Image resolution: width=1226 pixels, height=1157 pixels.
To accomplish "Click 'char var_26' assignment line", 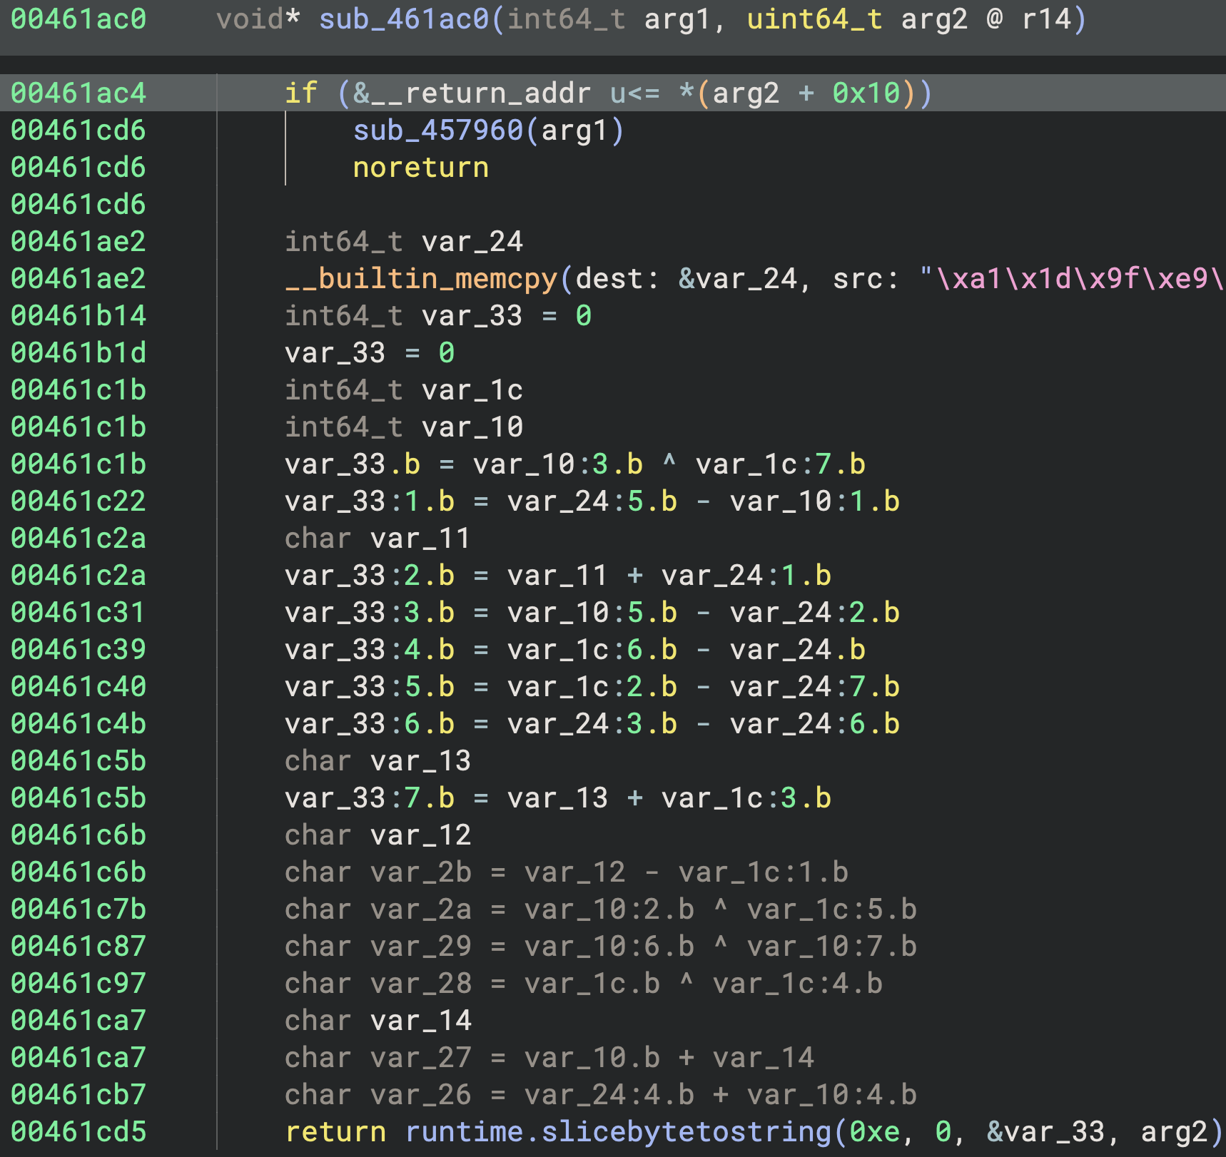I will 601,1095.
